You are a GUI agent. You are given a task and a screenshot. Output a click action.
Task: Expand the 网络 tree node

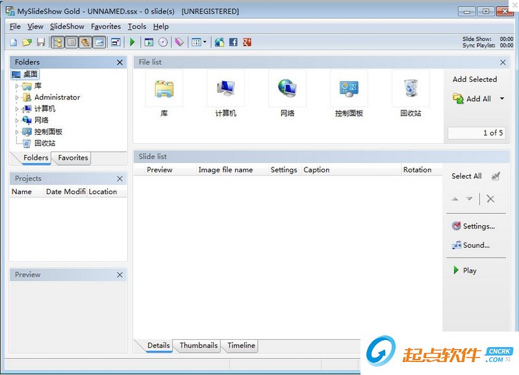tap(17, 121)
